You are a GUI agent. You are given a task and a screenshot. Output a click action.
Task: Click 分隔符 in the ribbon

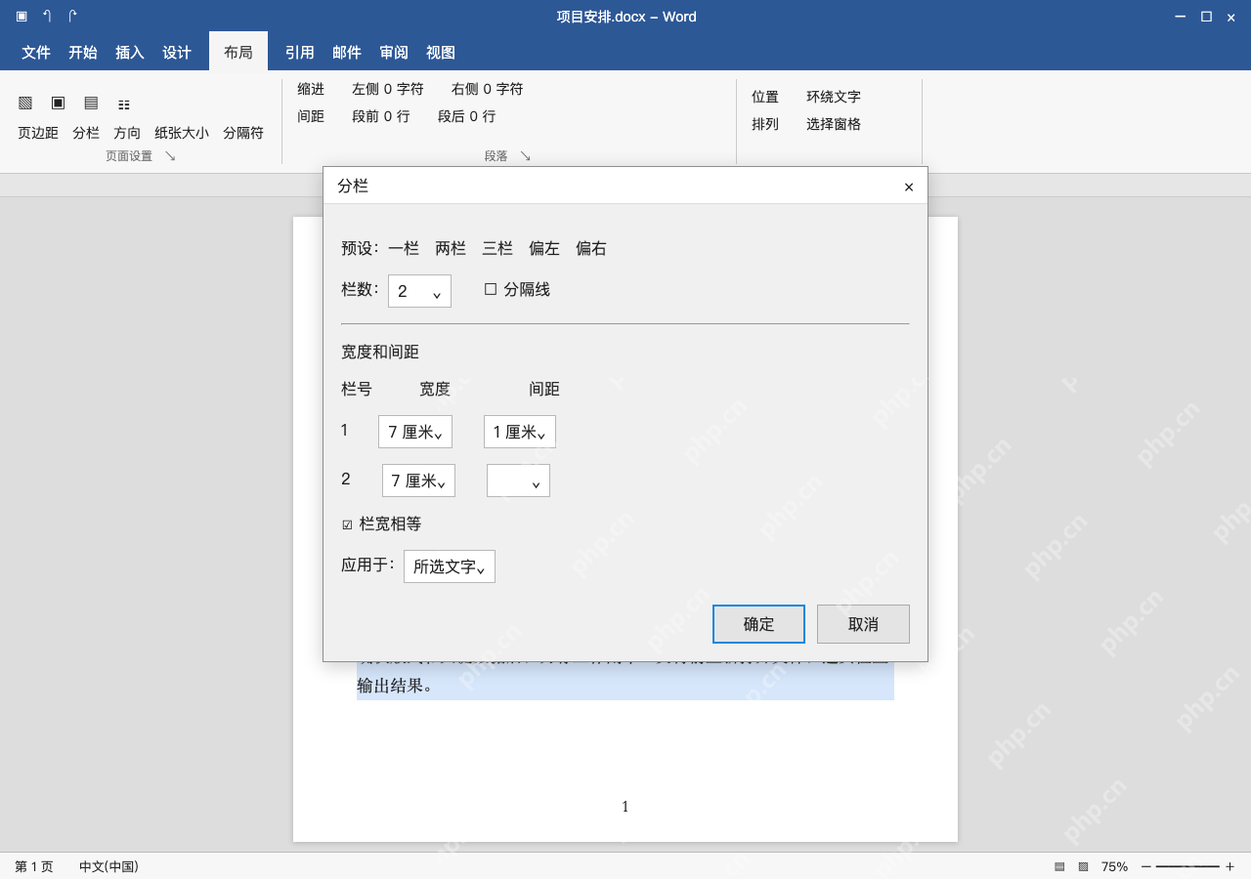pyautogui.click(x=243, y=133)
